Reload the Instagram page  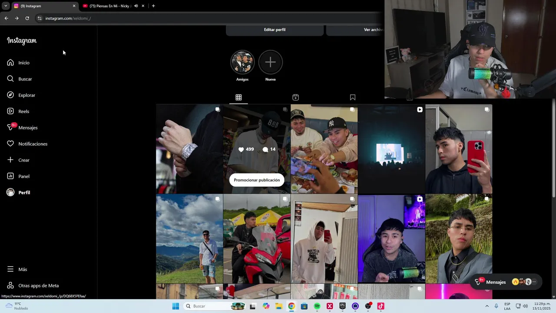[27, 18]
